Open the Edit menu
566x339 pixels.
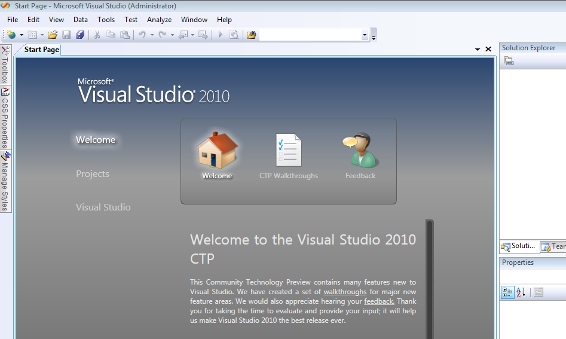33,20
